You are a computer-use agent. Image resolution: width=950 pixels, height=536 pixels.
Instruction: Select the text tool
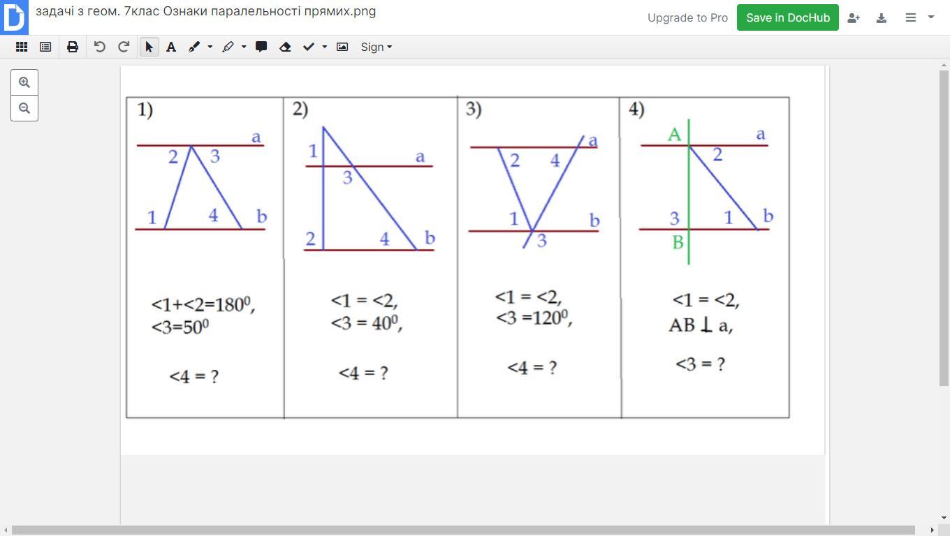tap(171, 47)
